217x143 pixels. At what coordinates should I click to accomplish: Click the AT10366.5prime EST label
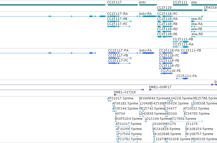(129, 129)
